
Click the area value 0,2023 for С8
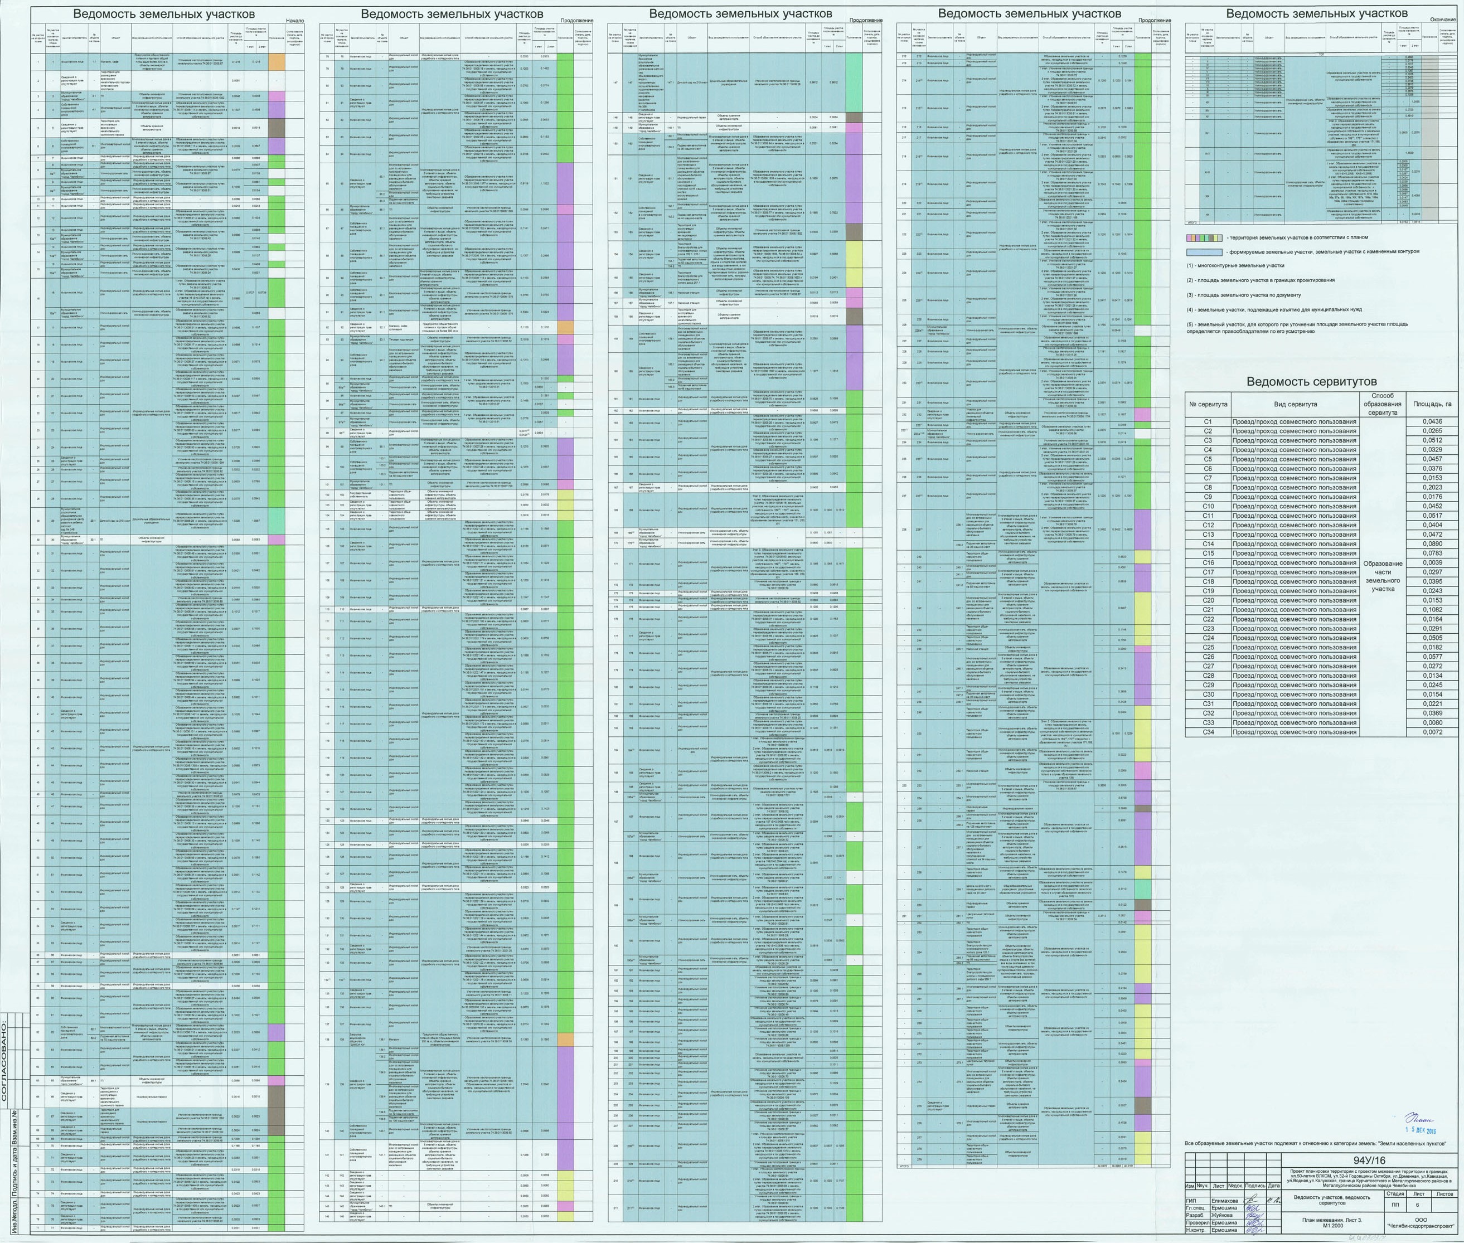tap(1432, 488)
